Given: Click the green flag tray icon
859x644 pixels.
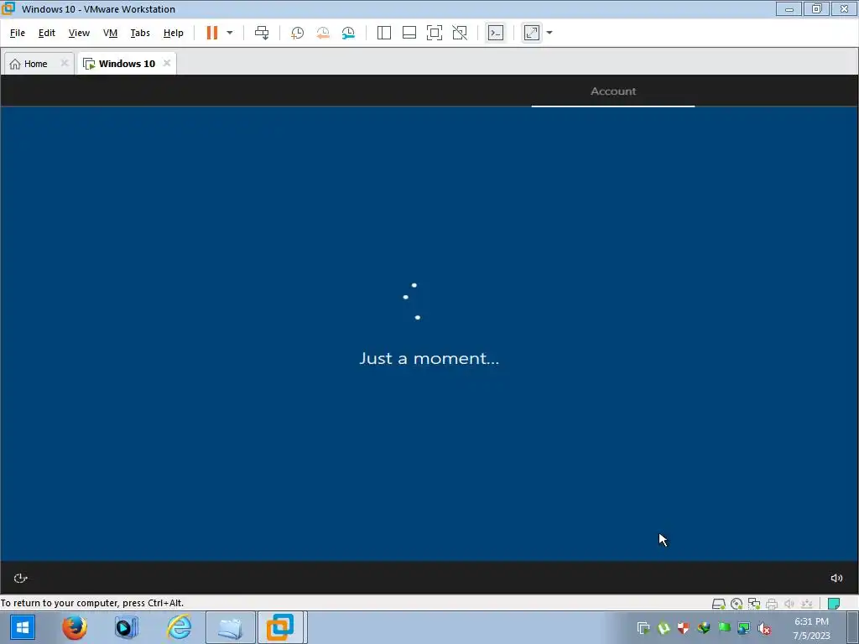Looking at the screenshot, I should 724,628.
